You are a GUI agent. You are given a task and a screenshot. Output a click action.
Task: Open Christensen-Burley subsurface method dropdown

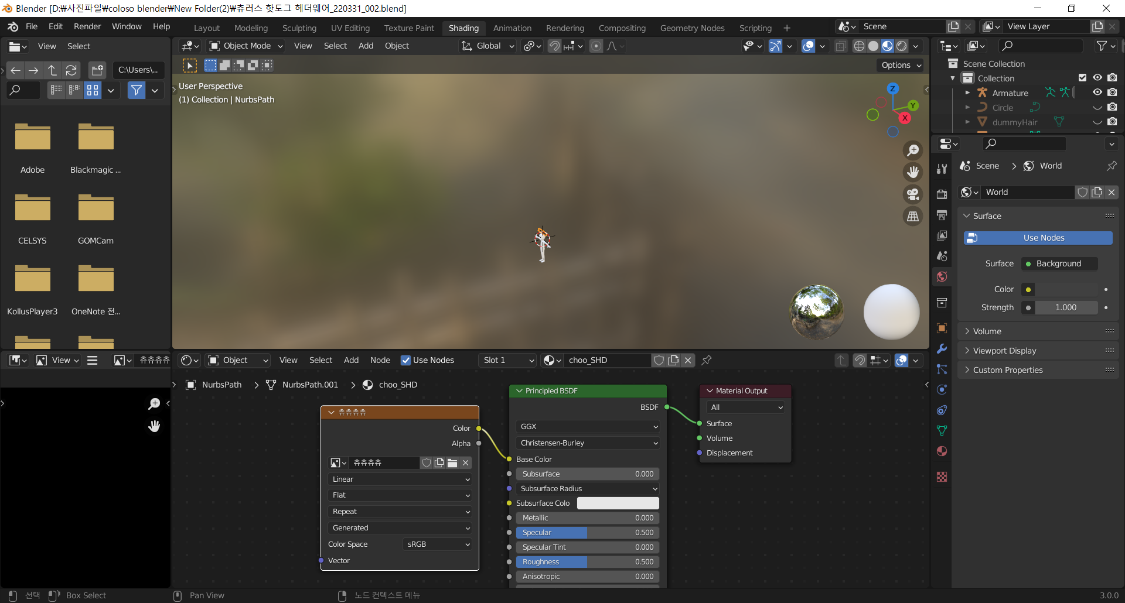click(588, 443)
